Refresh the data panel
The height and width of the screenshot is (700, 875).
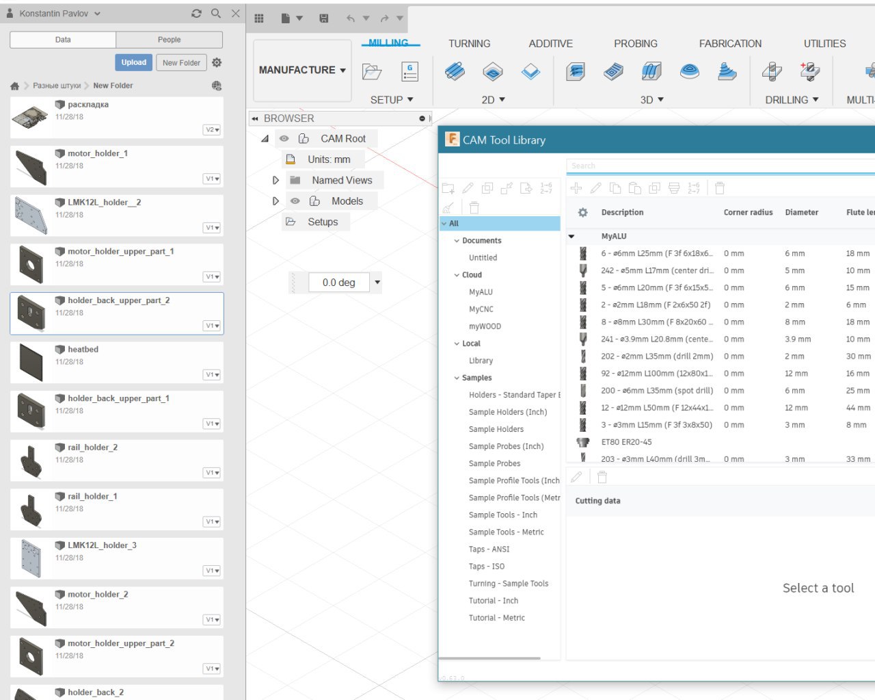coord(197,13)
